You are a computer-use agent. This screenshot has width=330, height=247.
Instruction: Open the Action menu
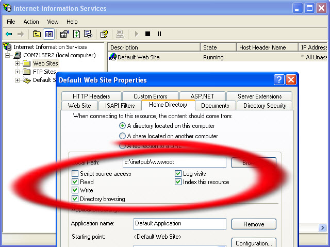[x=31, y=22]
